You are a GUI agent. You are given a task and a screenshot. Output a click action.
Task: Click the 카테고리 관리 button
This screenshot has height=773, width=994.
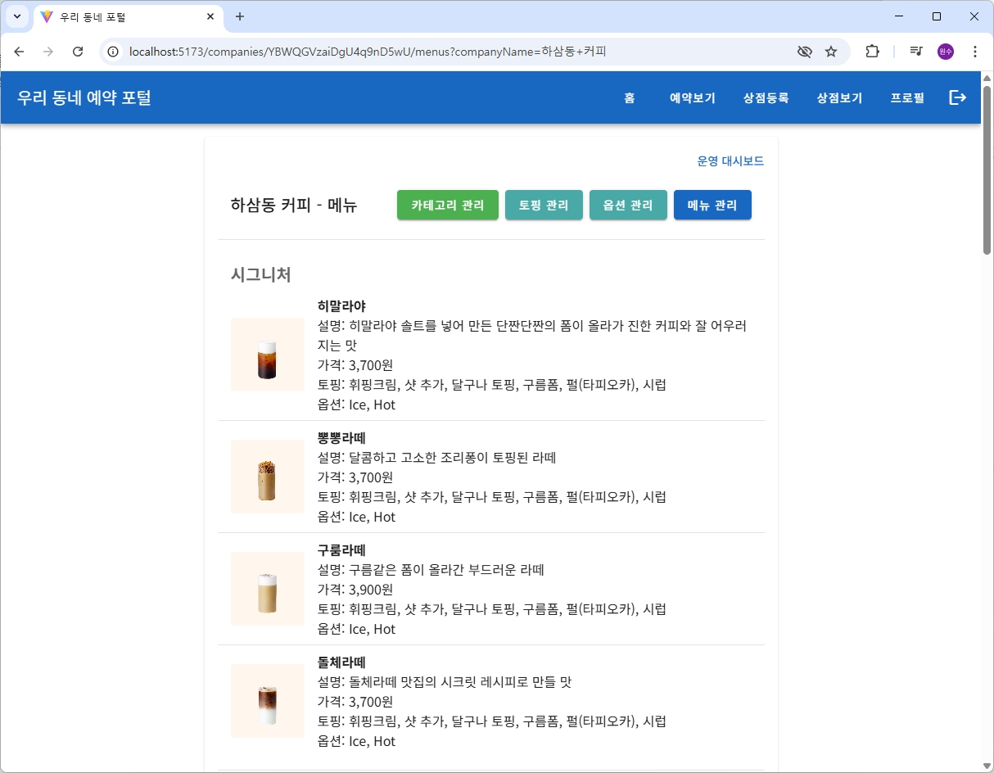[x=448, y=206]
